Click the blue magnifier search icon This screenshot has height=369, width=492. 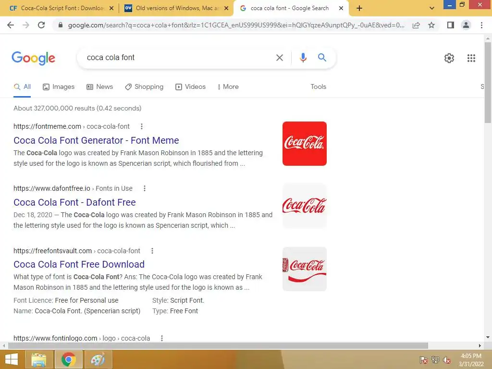(x=322, y=58)
